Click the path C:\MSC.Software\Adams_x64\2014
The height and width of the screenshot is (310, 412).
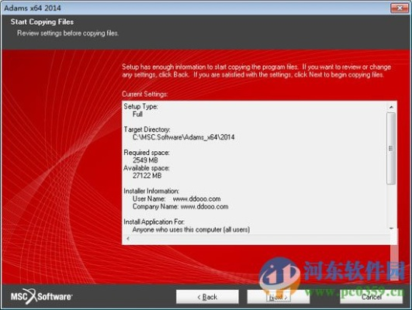183,137
